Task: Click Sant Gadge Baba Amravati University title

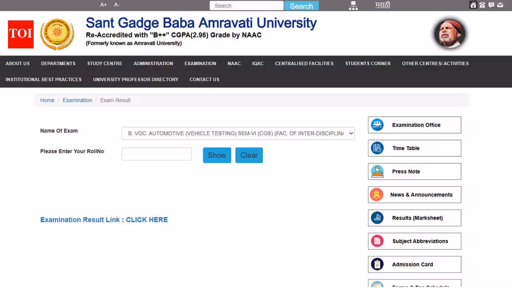Action: [201, 23]
